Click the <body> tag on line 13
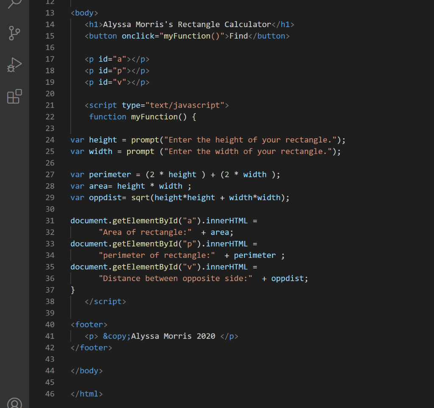The width and height of the screenshot is (434, 408). [84, 13]
